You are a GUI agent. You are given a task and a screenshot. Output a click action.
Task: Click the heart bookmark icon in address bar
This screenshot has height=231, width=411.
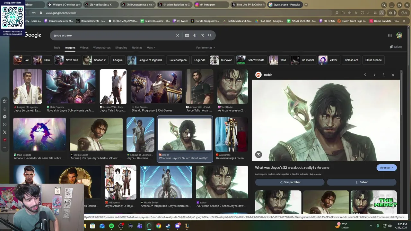362,13
